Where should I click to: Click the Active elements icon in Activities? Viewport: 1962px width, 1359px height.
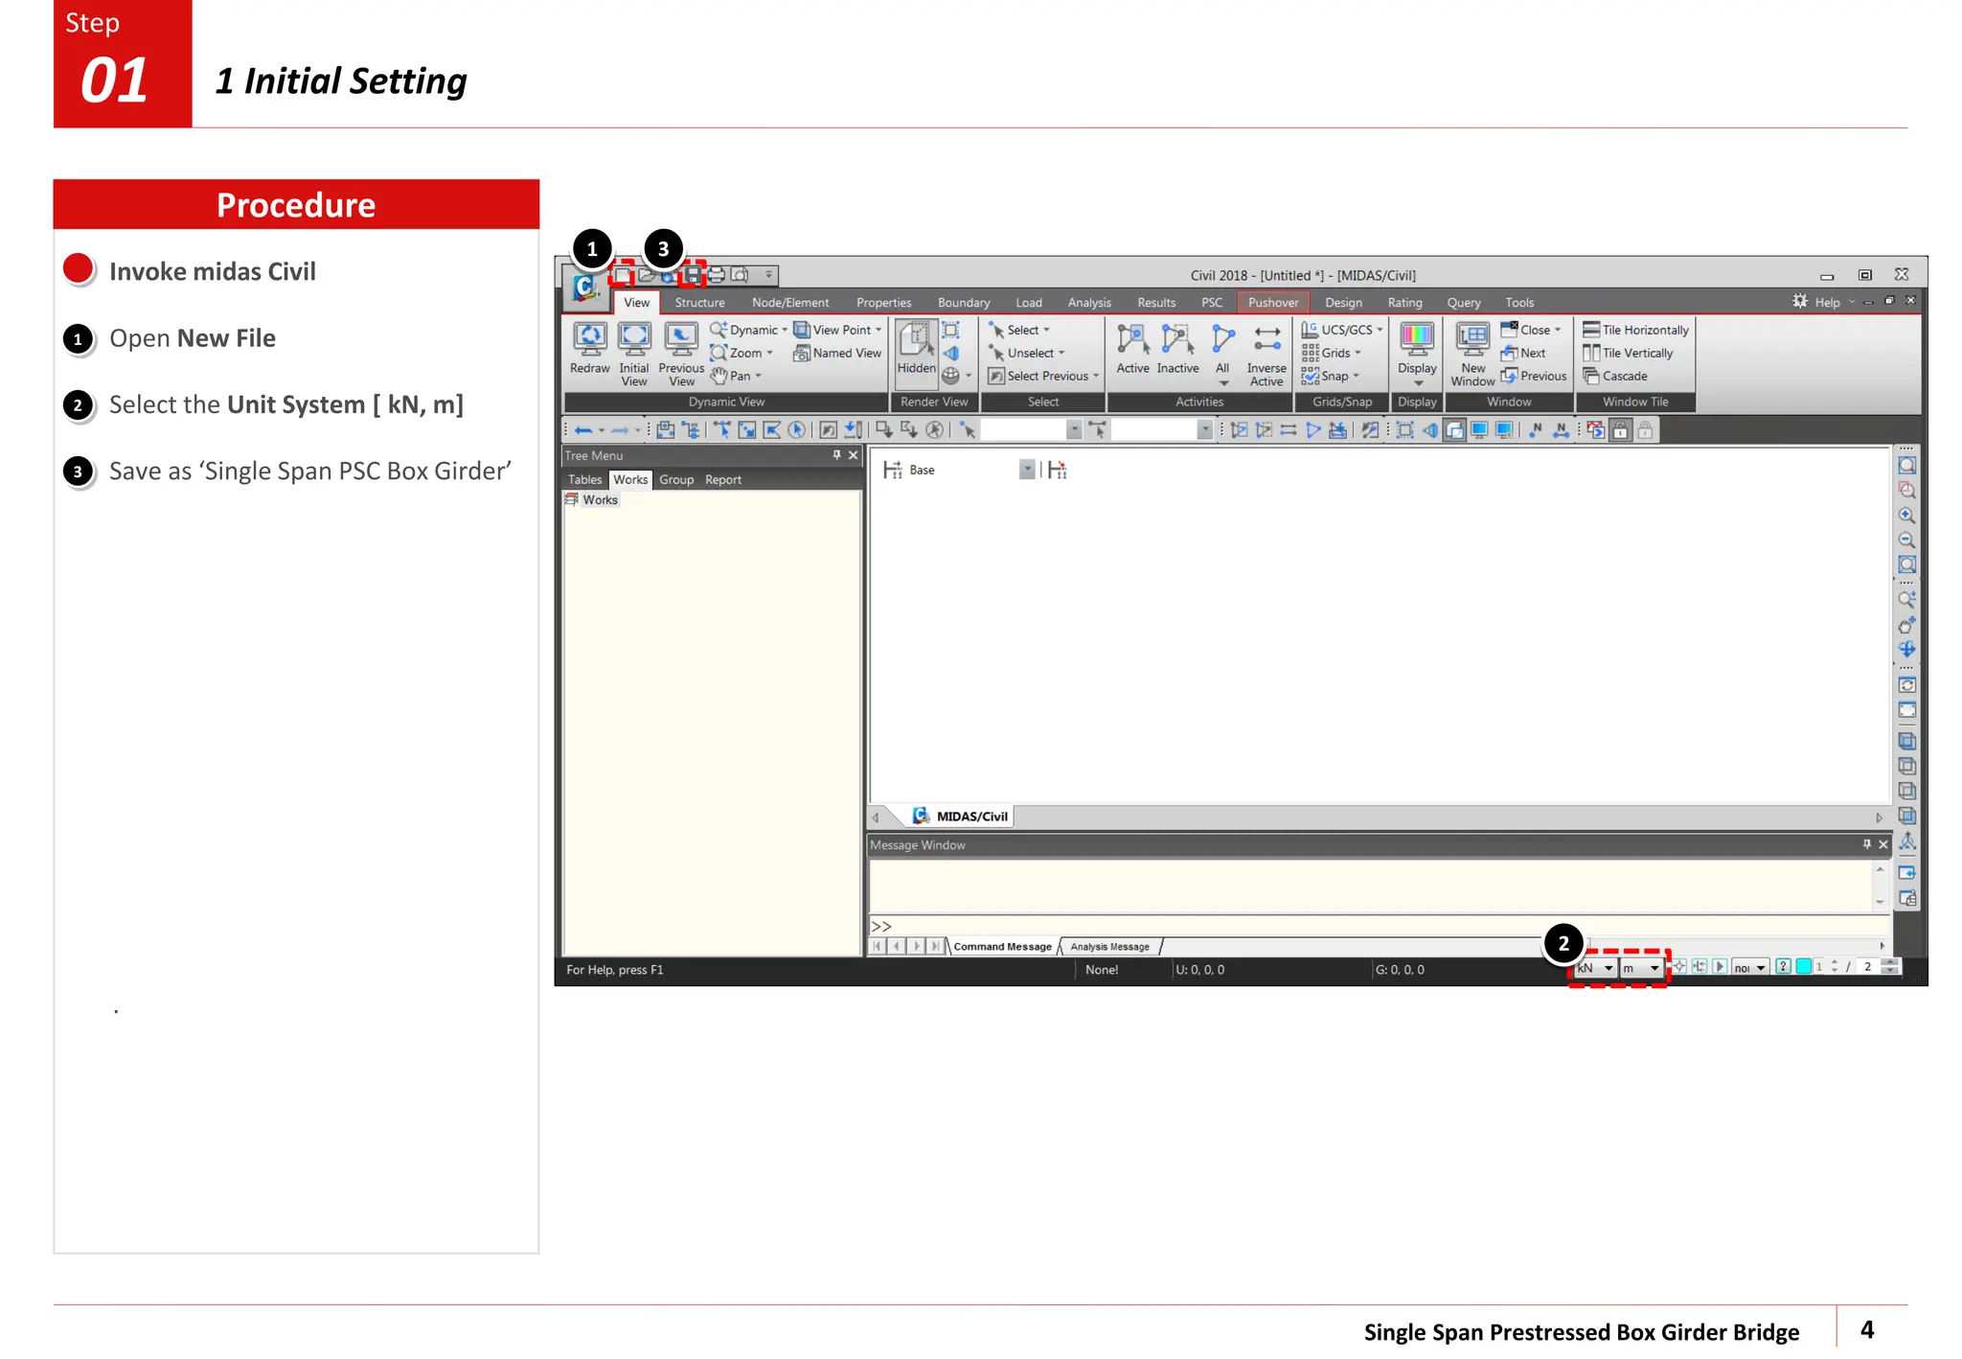coord(1132,339)
